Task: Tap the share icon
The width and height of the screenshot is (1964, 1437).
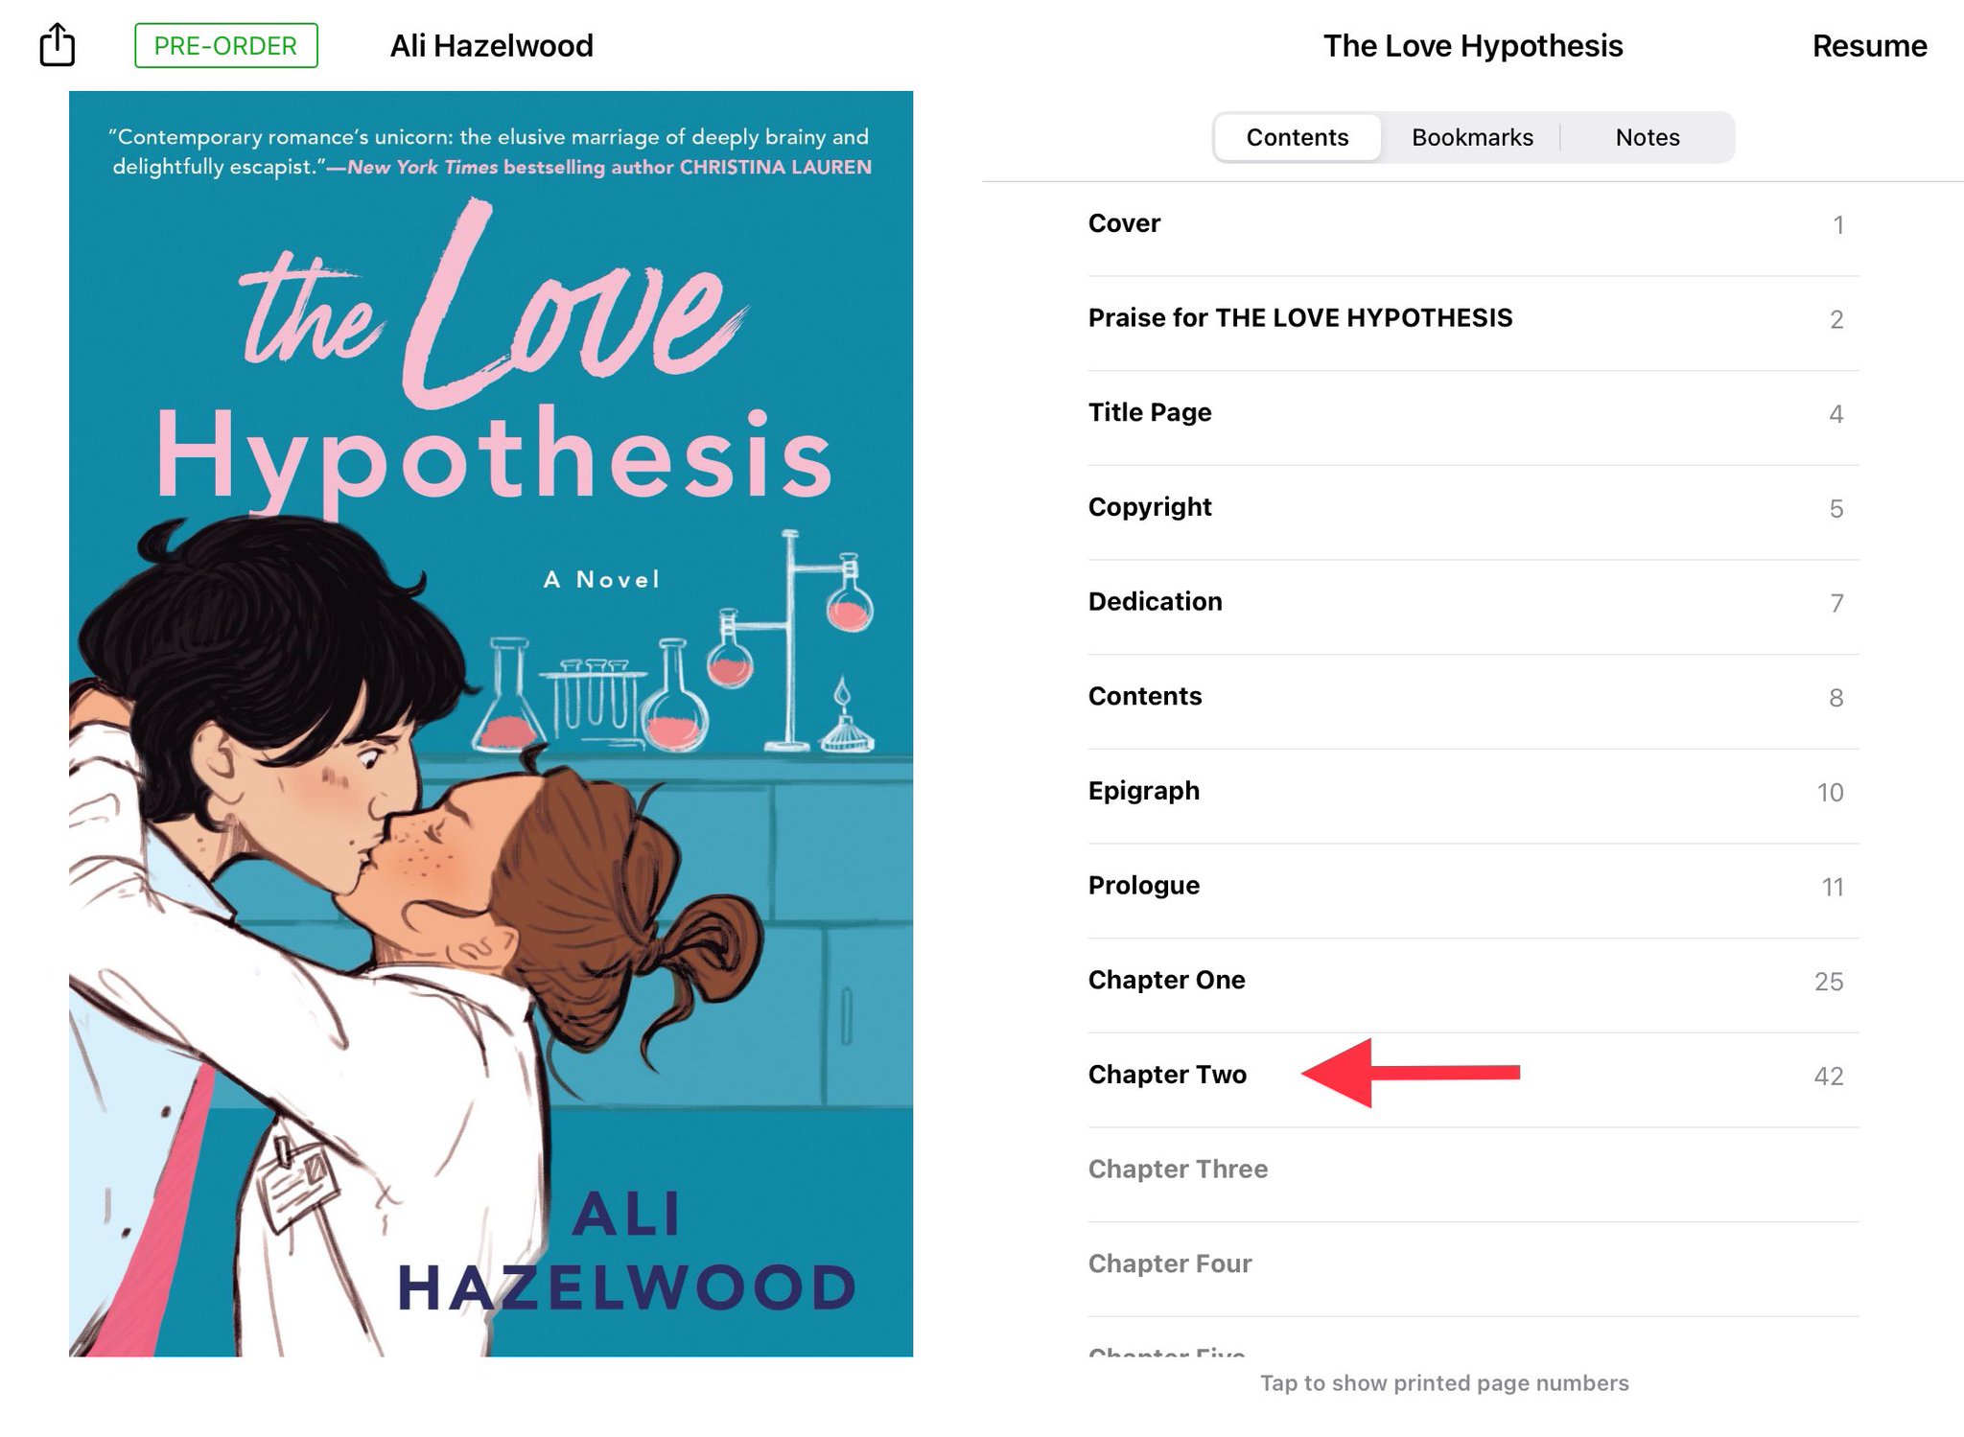Action: pos(58,44)
